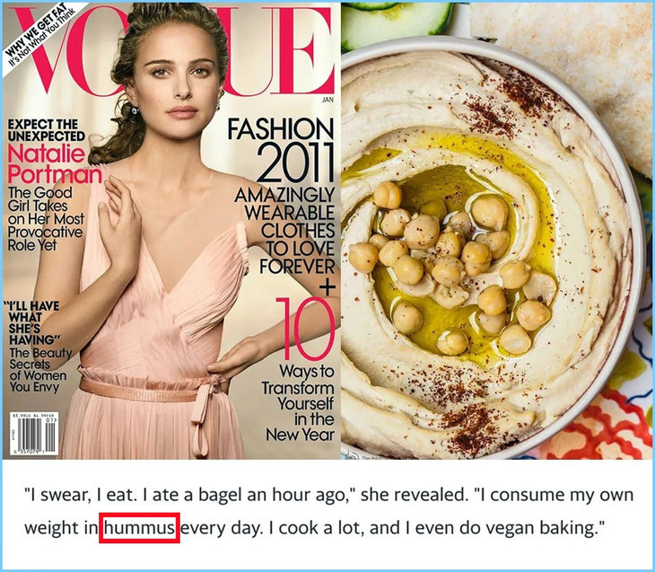
Task: Click the AMAZINGLY WEARABLE CLOTHES text block
Action: pos(285,231)
